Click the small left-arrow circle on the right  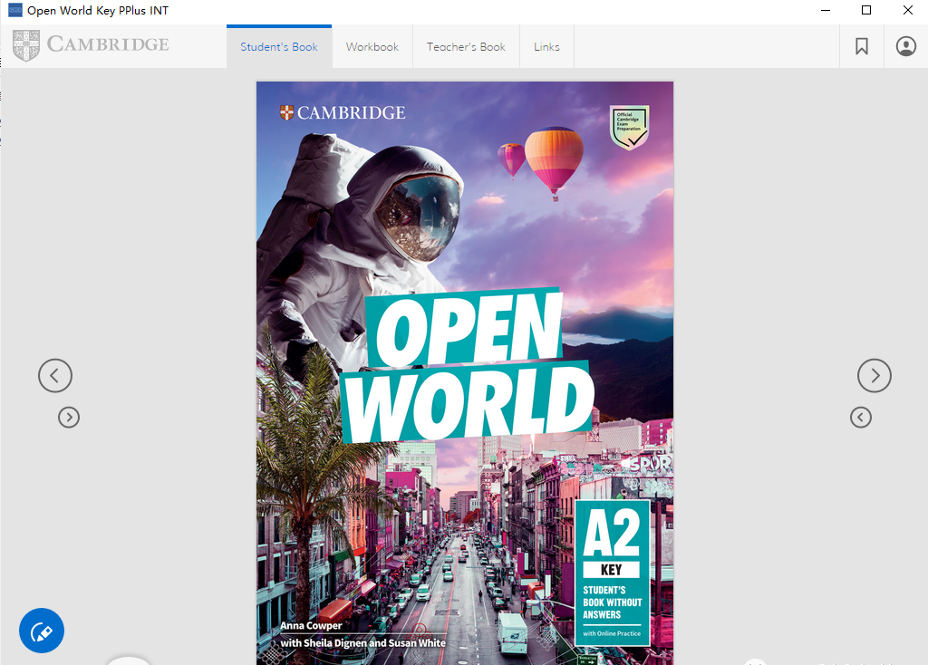(861, 418)
